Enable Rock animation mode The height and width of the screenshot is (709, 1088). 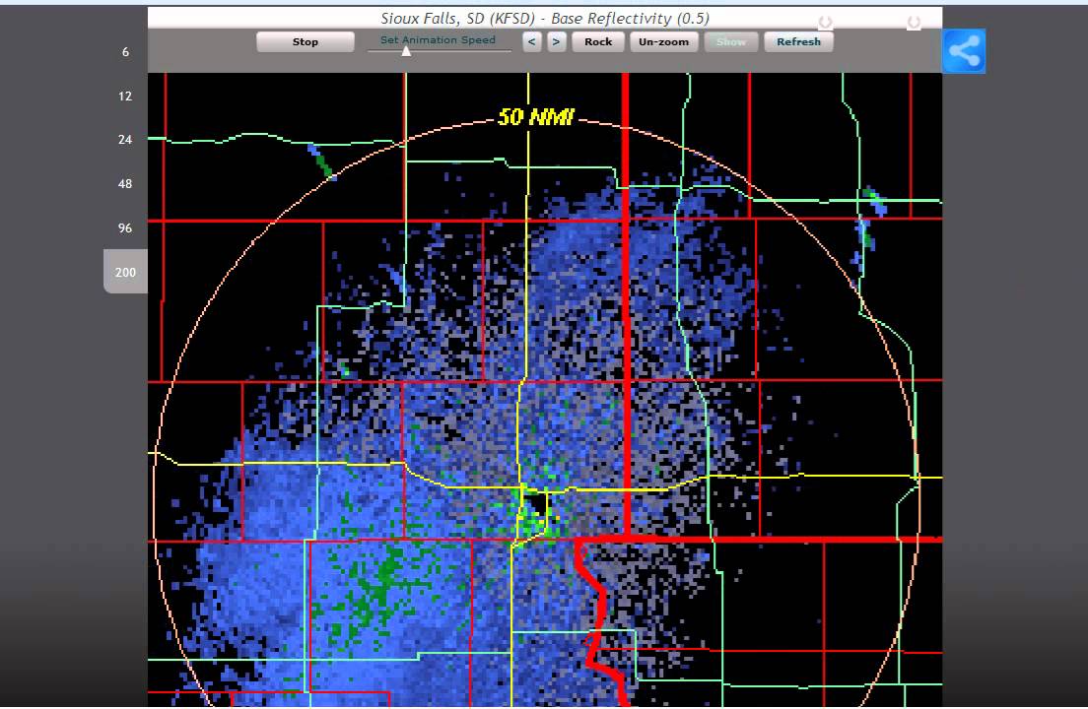[x=598, y=41]
